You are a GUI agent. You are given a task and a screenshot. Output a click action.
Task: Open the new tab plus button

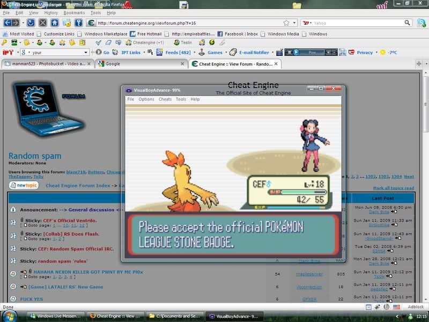pyautogui.click(x=418, y=63)
